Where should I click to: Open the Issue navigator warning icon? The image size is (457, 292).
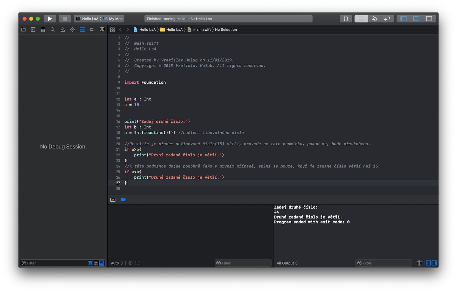click(63, 29)
